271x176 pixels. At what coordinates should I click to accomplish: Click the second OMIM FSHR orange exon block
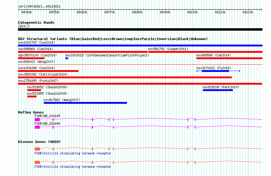[37, 162]
